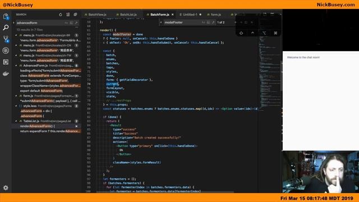Screen dimensions: 359x202
Task: Collapse the style.less search result group
Action: [x=16, y=106]
